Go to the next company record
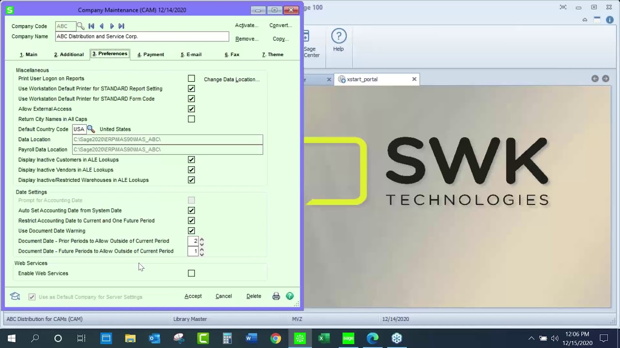The height and width of the screenshot is (348, 620). [112, 26]
